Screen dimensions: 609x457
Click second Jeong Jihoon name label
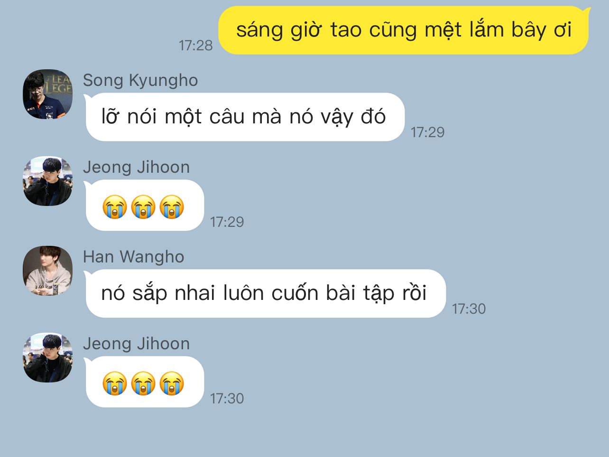click(137, 344)
